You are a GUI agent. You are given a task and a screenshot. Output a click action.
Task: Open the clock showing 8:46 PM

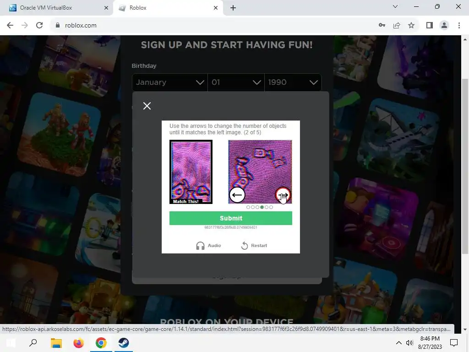[430, 343]
